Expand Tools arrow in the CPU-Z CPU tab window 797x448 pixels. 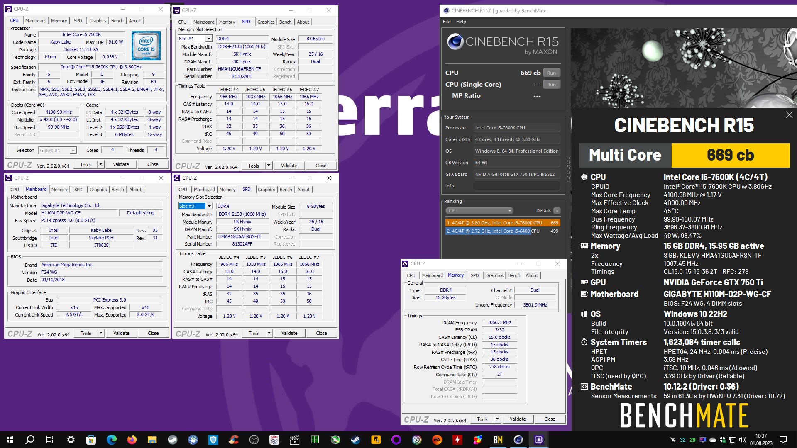pos(100,164)
